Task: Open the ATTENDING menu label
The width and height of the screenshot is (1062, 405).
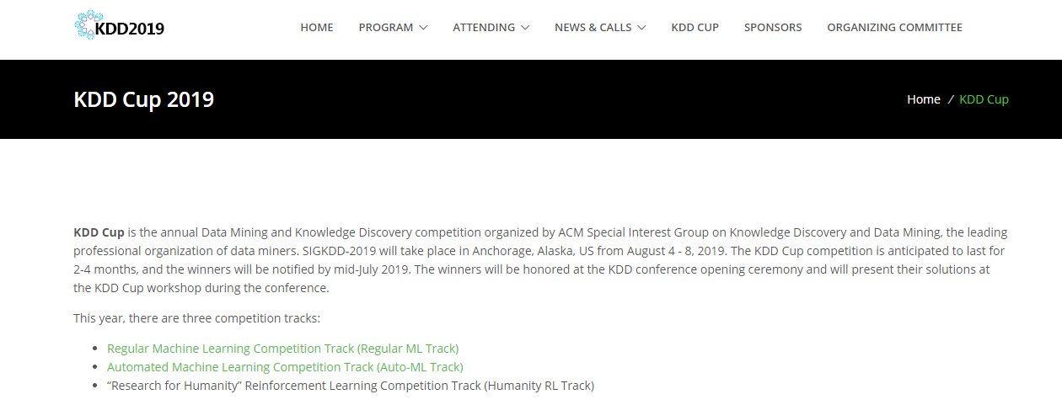Action: tap(484, 28)
